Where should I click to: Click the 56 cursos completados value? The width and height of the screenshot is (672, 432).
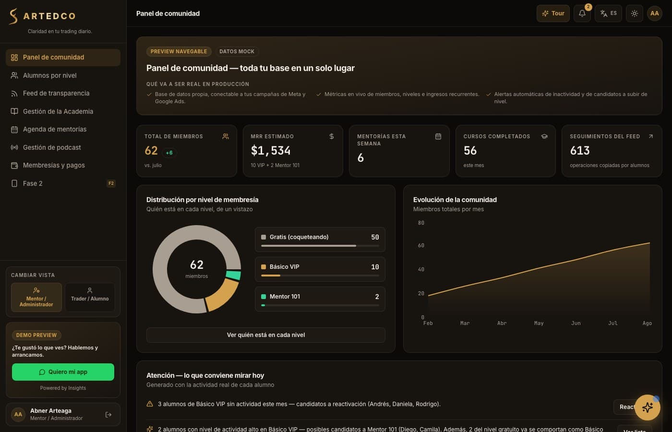470,151
